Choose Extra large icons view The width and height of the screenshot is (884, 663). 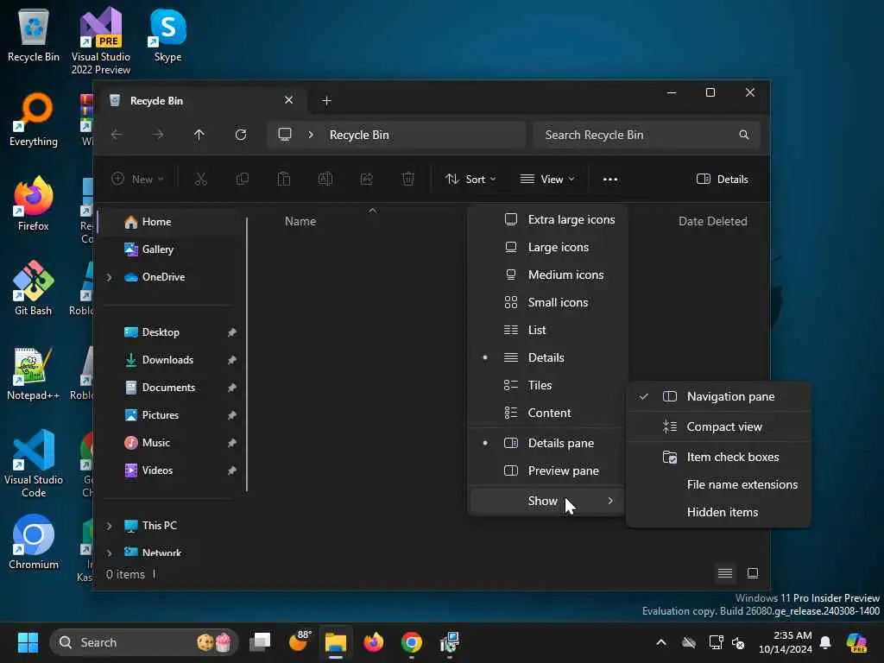tap(547, 219)
